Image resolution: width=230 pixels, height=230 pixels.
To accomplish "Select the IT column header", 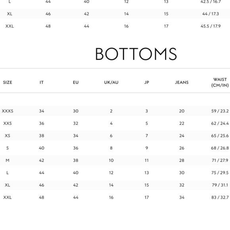I will coord(42,82).
